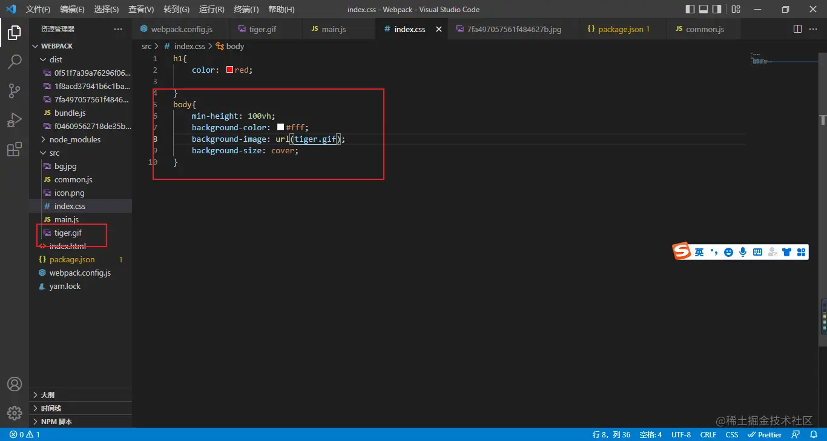827x441 pixels.
Task: Open the Explorer view in activity bar
Action: [15, 33]
